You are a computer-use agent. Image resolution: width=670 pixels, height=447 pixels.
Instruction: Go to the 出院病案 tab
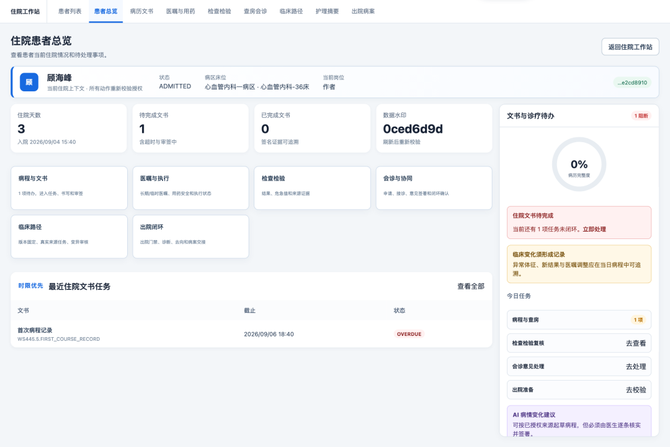pyautogui.click(x=363, y=11)
